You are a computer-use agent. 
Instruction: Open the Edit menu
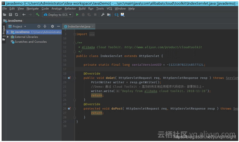click(x=12, y=9)
